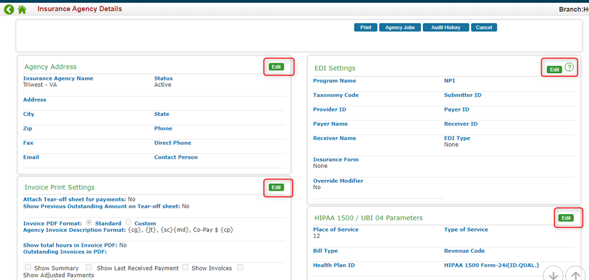Edit HIPAA 1500 / UBI 04 Parameters
Viewport: 589px width, 280px height.
tap(565, 217)
